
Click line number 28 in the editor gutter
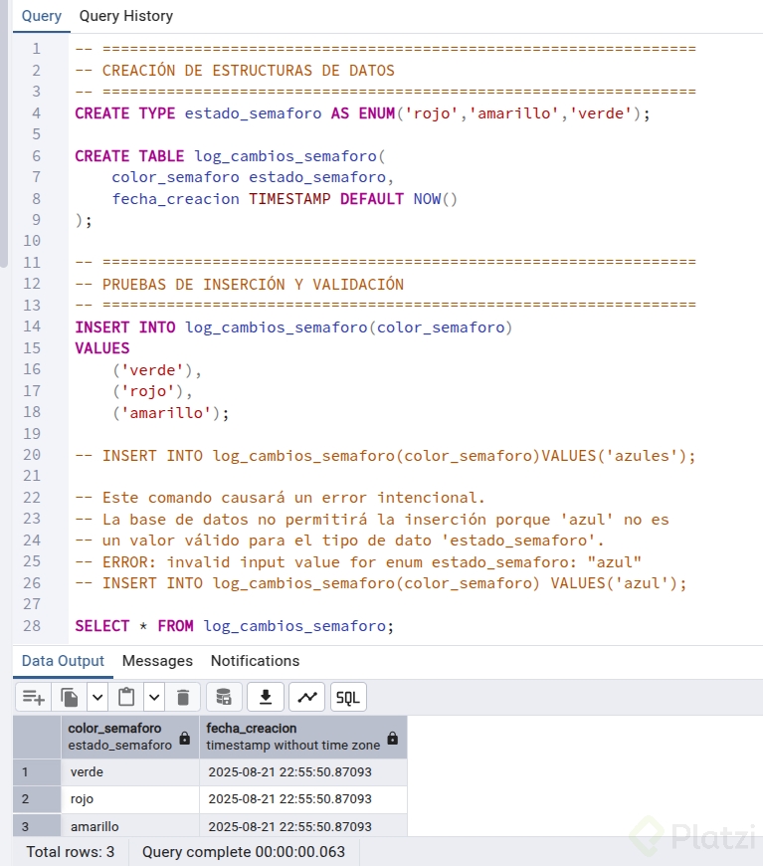32,626
